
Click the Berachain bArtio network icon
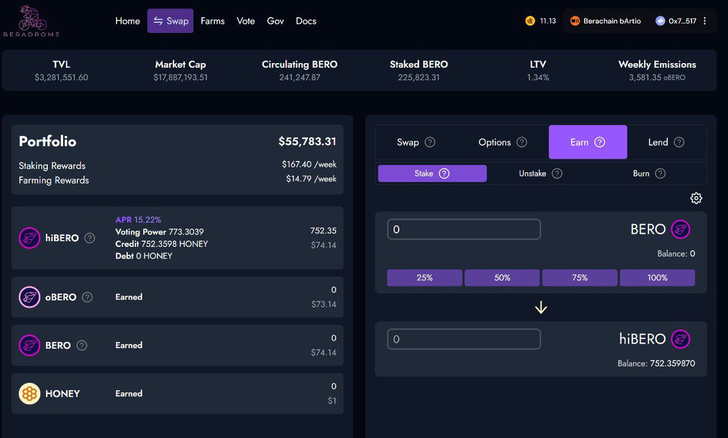point(575,21)
